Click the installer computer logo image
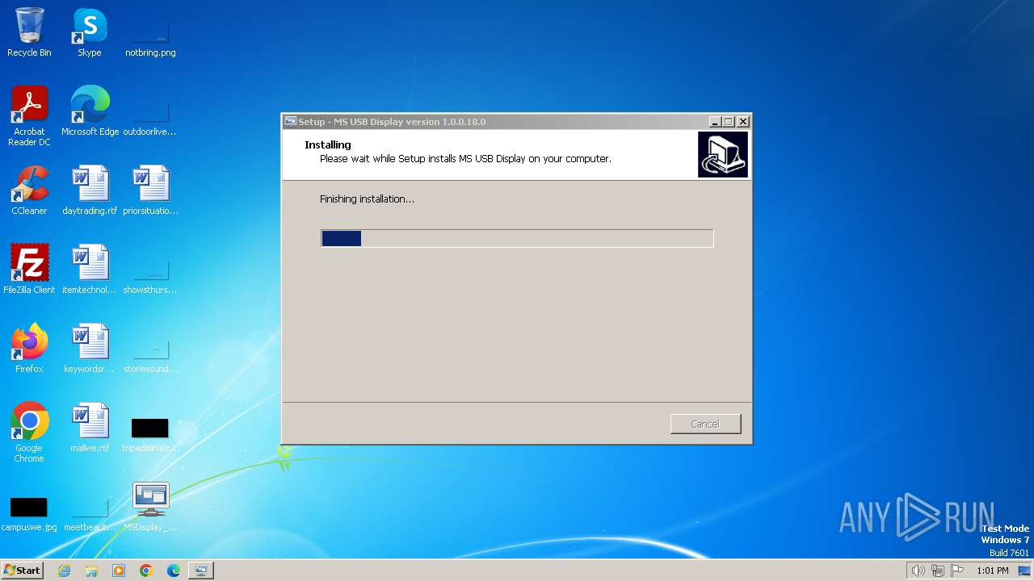The height and width of the screenshot is (581, 1034). point(723,154)
